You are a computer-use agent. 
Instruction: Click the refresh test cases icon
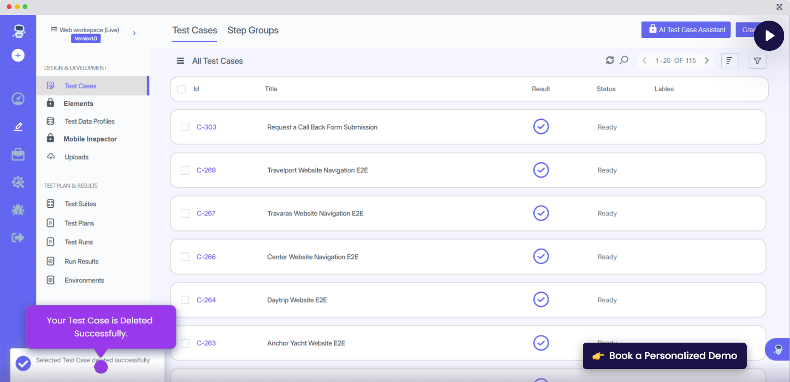click(x=610, y=60)
